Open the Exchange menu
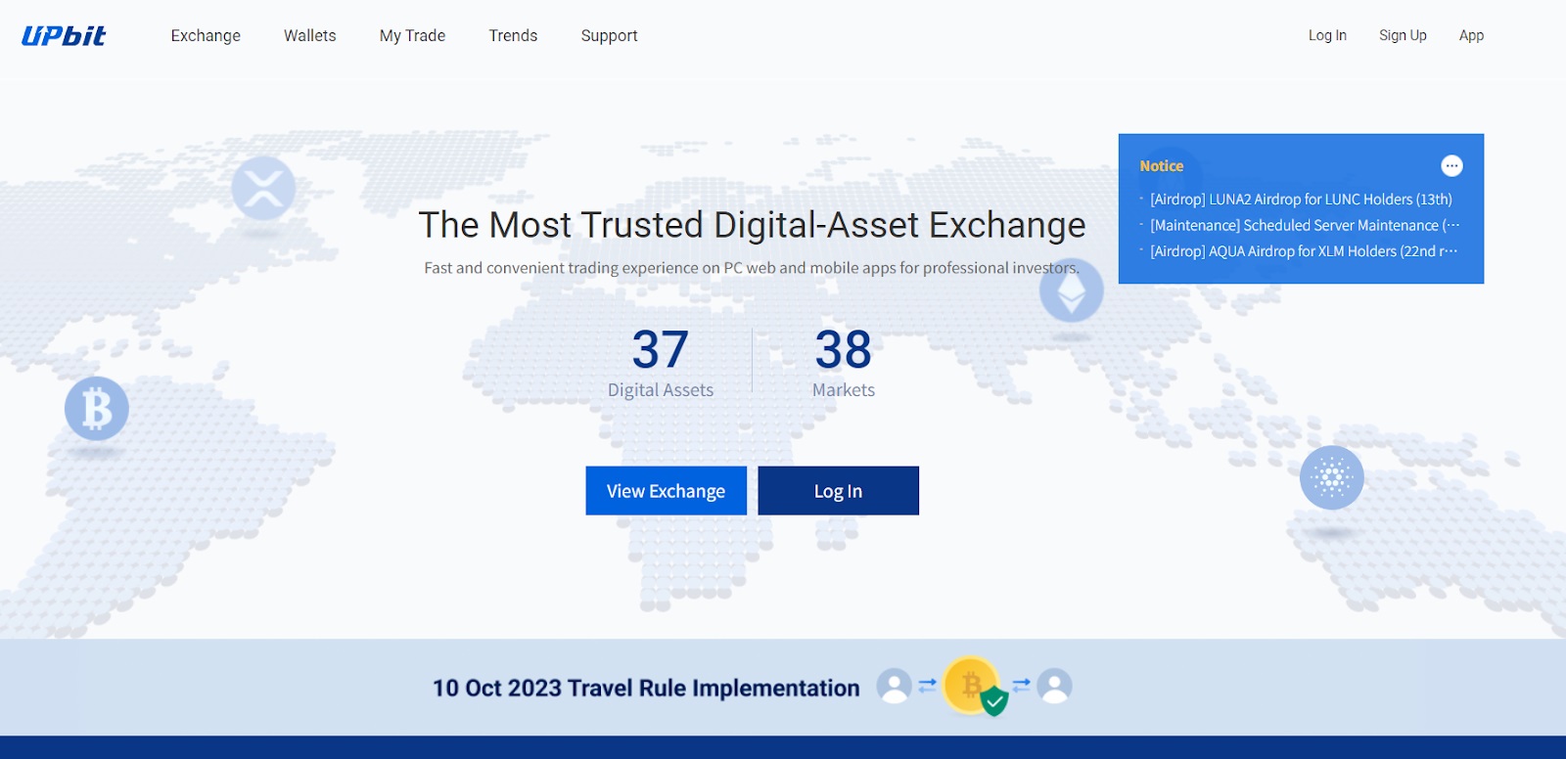Image resolution: width=1566 pixels, height=759 pixels. tap(206, 36)
